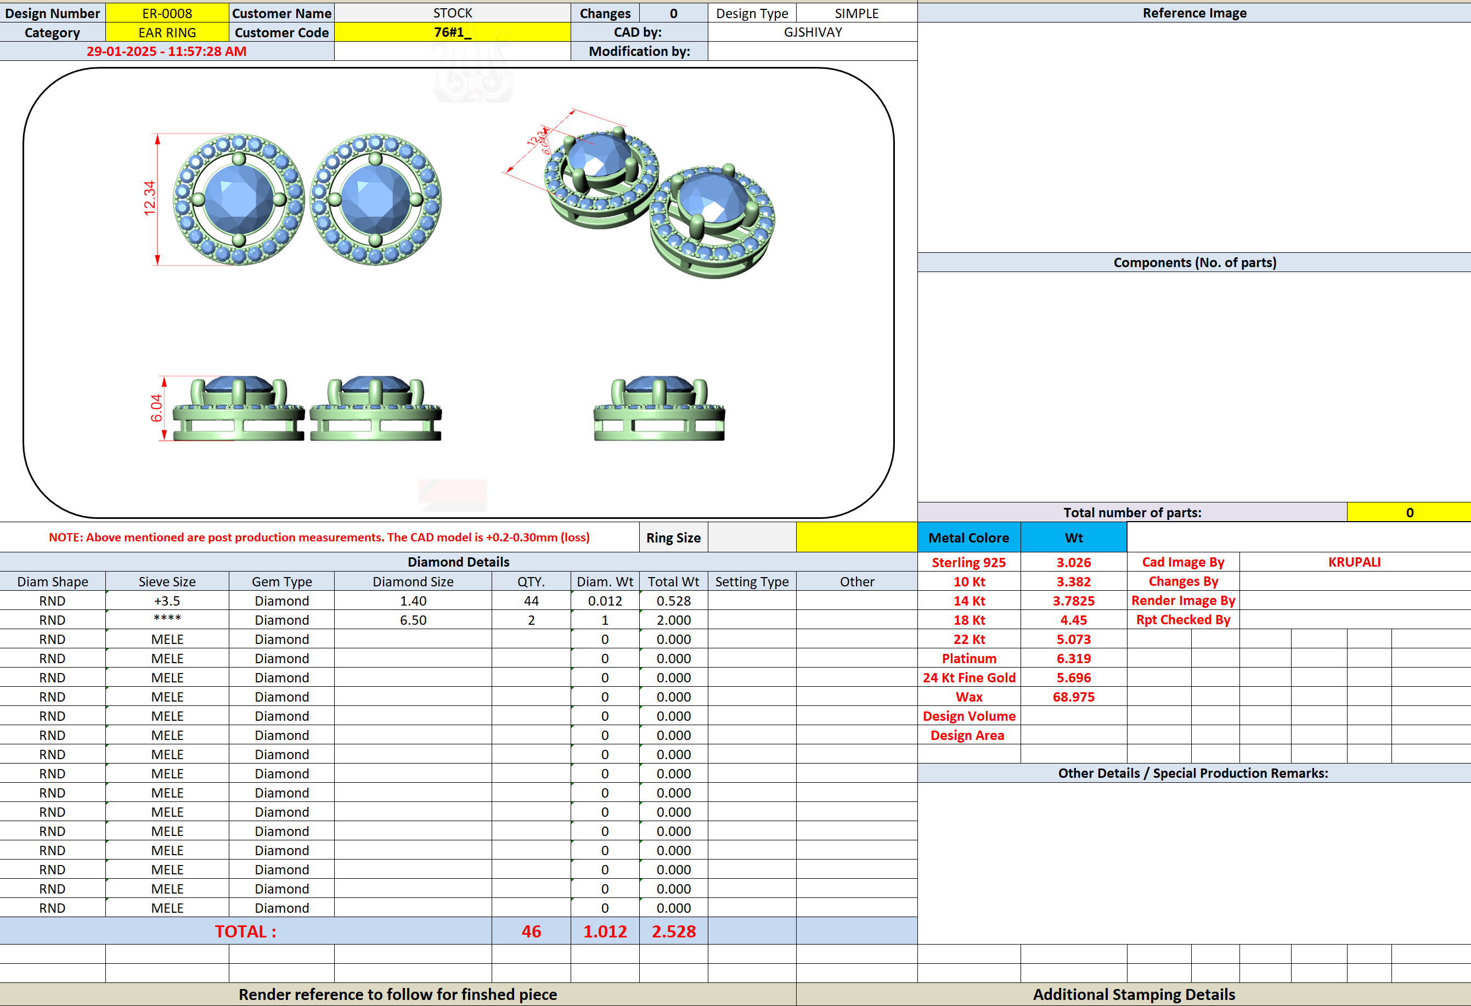Select the Ring Size label cell
Screen dimensions: 1471x1006
[673, 538]
